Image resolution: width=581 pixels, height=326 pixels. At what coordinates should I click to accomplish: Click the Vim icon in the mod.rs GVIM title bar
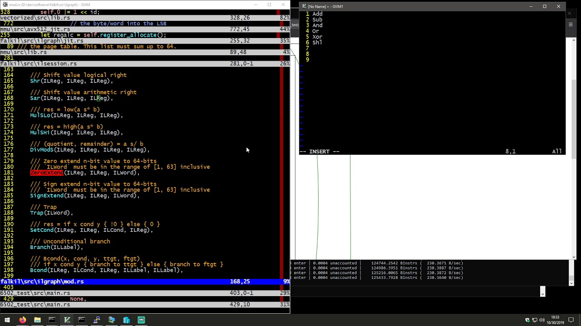pos(5,5)
